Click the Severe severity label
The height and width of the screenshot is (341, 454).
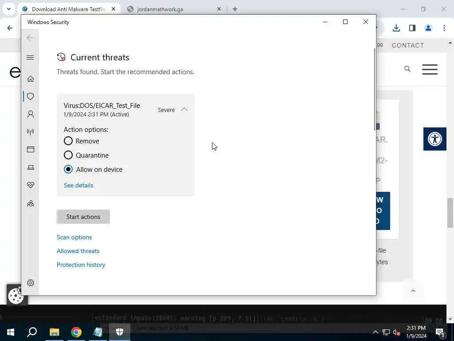(x=166, y=110)
